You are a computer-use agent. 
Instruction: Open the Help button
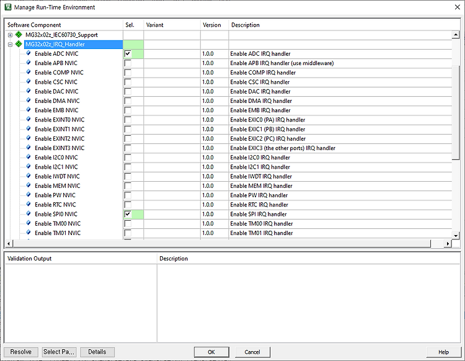(x=444, y=352)
